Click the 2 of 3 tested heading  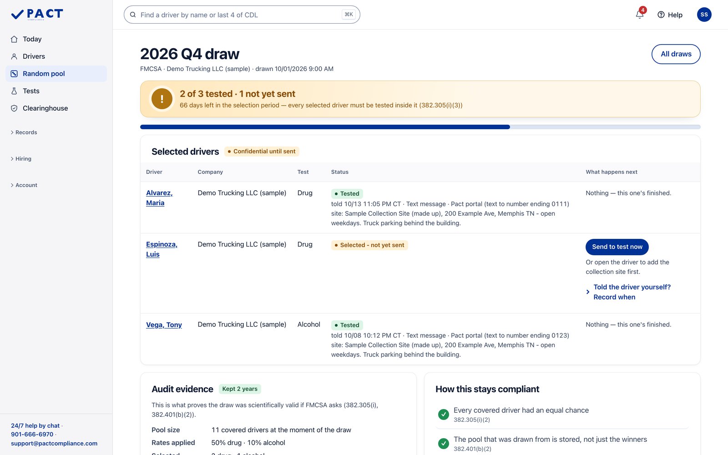[238, 94]
